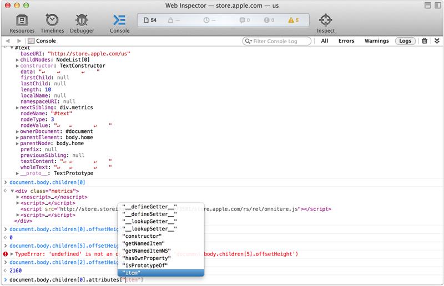Screen dimensions: 444x286
Task: Select "isPrototypeOf" autocomplete suggestion
Action: coord(161,265)
